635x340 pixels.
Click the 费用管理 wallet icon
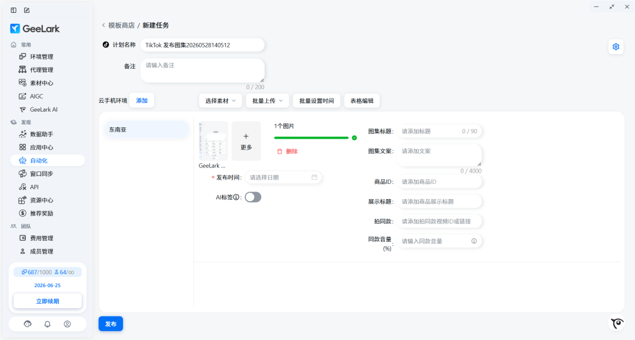click(x=23, y=238)
